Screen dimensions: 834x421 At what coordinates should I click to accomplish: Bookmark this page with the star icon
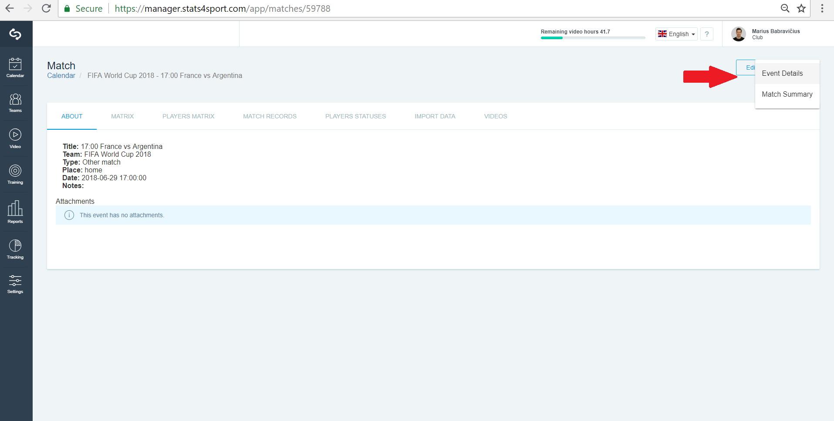[x=801, y=8]
